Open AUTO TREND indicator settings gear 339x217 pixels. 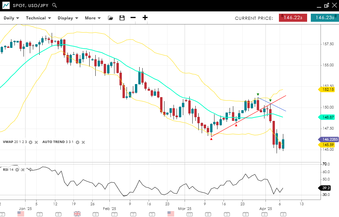click(78, 142)
